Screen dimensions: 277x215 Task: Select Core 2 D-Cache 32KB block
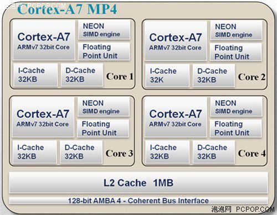[214, 75]
